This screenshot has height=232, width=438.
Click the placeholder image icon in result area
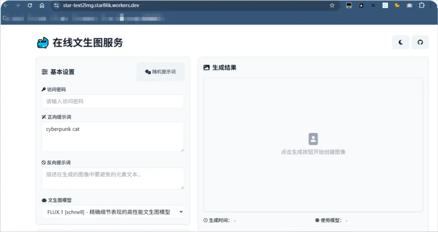(x=313, y=139)
